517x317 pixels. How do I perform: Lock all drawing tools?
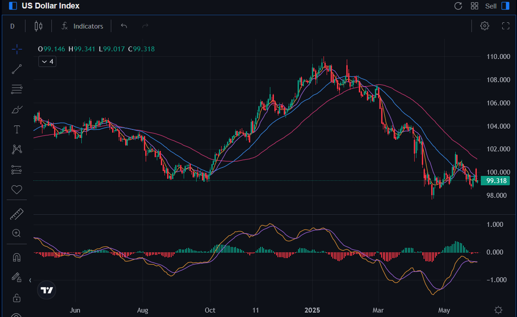(17, 298)
